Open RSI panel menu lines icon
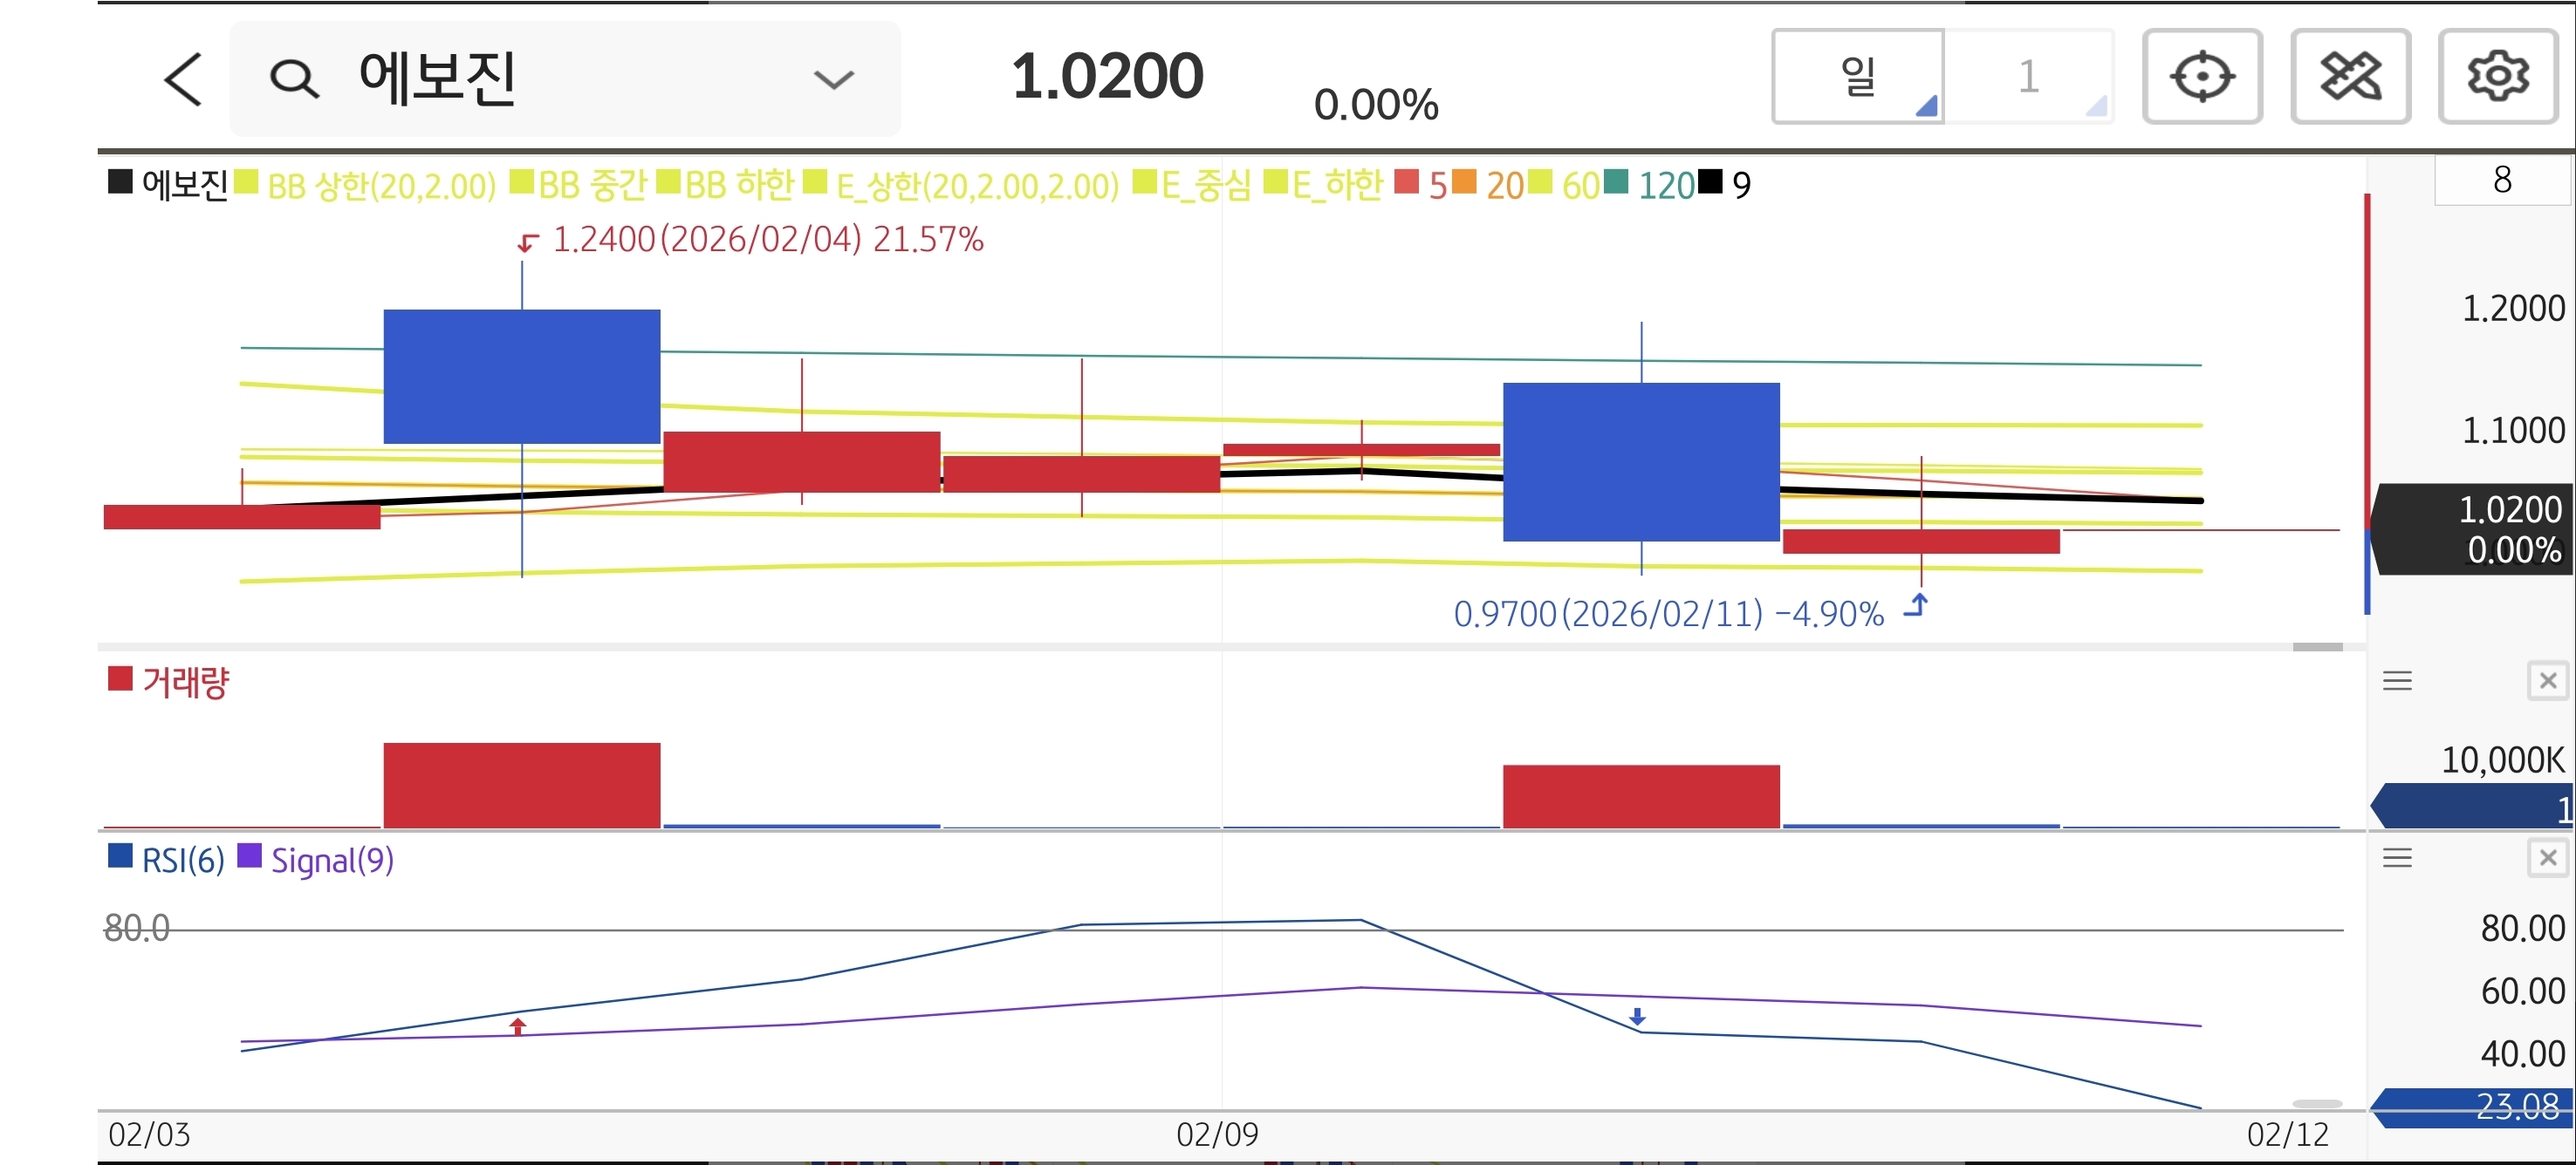The width and height of the screenshot is (2576, 1165). (2397, 857)
